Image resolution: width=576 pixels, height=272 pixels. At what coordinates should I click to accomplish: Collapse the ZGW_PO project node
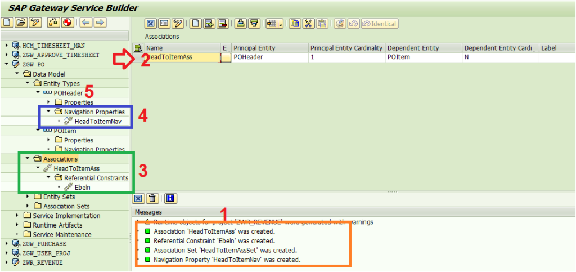pyautogui.click(x=6, y=65)
